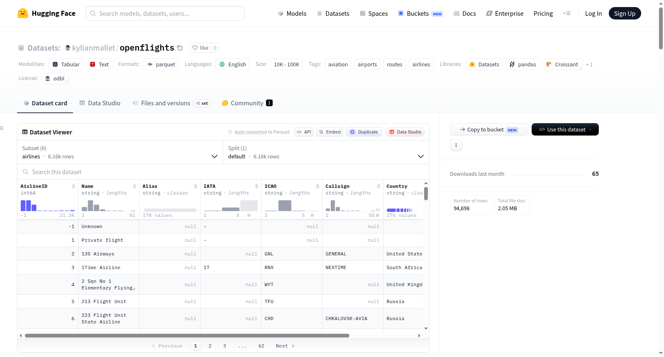Open the expanded navigation menu icon
The image size is (664, 357).
(566, 13)
